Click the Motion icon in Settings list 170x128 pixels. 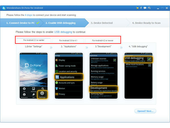[x=57, y=88]
